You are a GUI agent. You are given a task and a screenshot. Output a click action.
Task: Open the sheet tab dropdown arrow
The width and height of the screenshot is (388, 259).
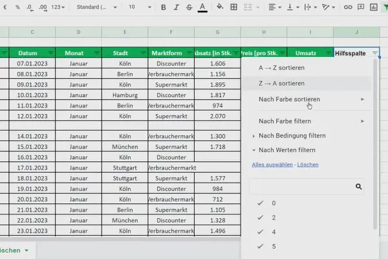27,251
